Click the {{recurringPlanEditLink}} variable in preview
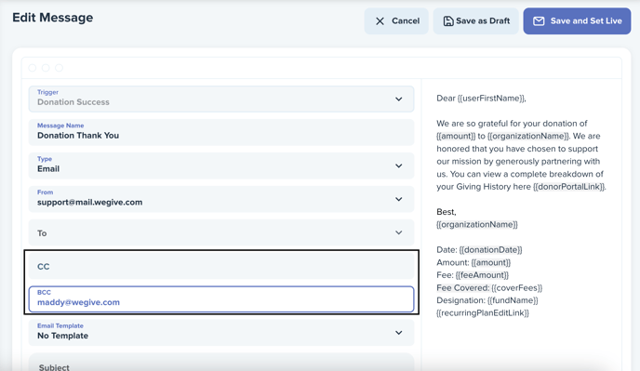 click(x=483, y=313)
